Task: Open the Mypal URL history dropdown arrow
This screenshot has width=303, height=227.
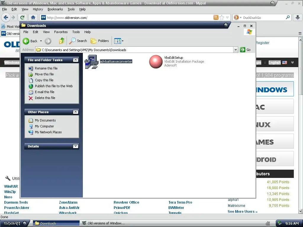Action: click(x=228, y=17)
